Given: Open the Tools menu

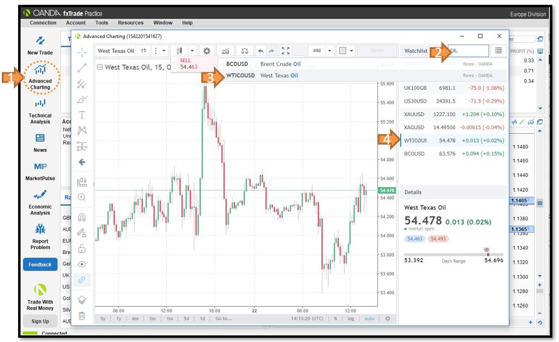Looking at the screenshot, I should (102, 23).
